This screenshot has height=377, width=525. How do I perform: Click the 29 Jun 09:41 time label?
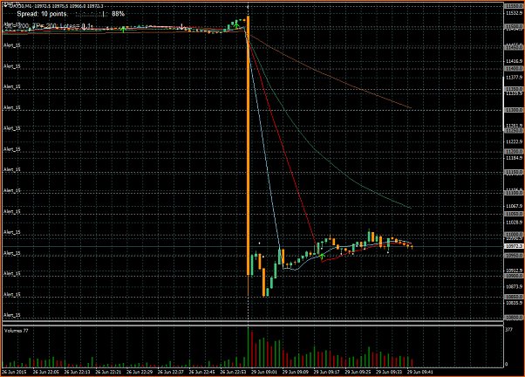point(420,372)
